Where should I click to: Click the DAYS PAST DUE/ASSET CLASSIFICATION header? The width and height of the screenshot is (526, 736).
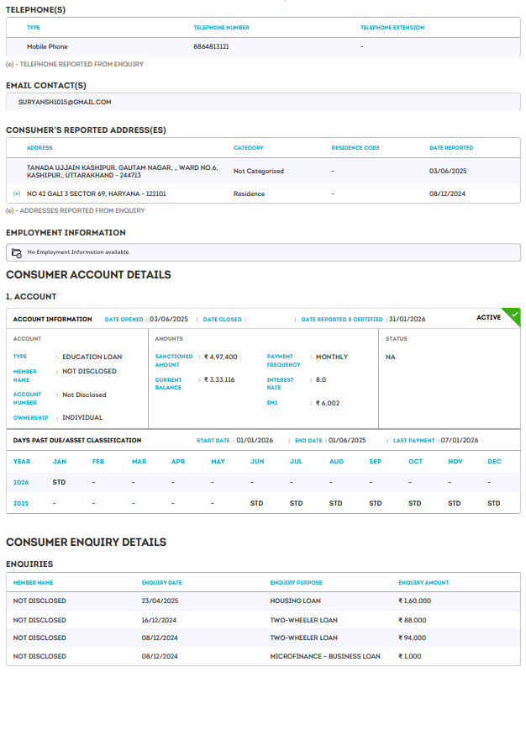click(77, 440)
